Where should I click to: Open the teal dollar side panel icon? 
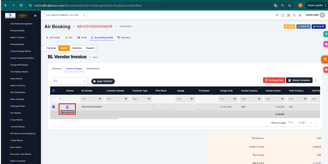pyautogui.click(x=326, y=34)
